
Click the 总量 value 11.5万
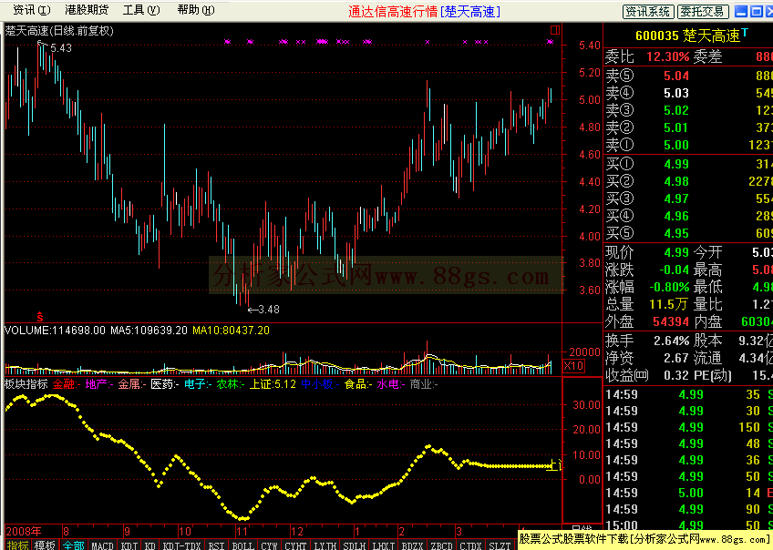click(668, 304)
